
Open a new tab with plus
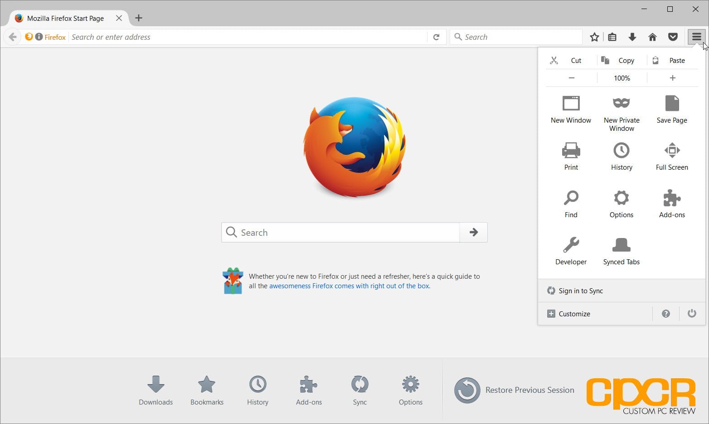(139, 18)
